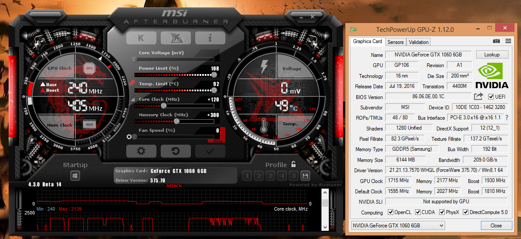521x239 pixels.
Task: Click the GPU chip icon on the clock gauge
Action: coord(89,68)
